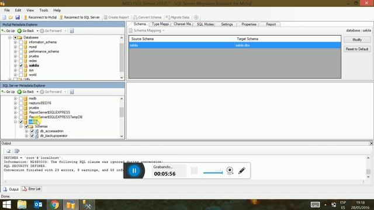Toggle the performance_schema database checkbox
Screen dimensions: 374x210
(21, 51)
